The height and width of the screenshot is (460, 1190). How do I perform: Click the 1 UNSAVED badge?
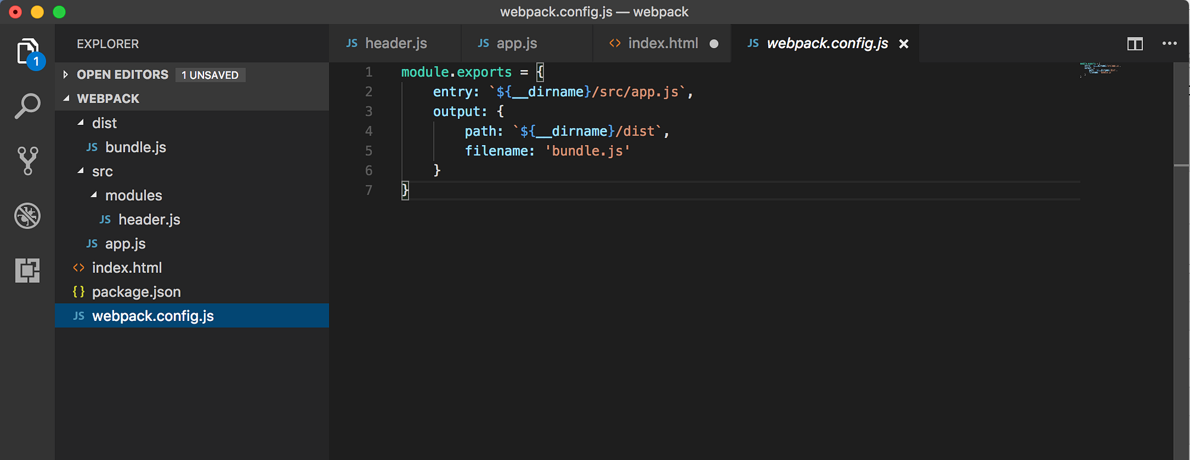click(x=210, y=75)
